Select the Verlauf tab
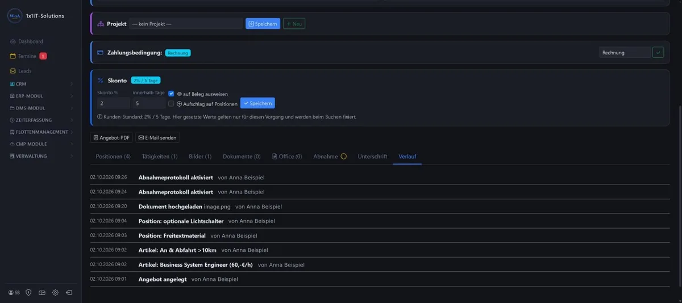The width and height of the screenshot is (682, 303). (x=407, y=157)
